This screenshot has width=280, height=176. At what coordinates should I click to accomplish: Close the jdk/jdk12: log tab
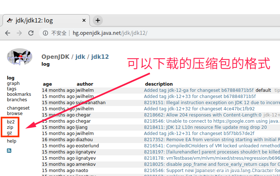pos(84,20)
